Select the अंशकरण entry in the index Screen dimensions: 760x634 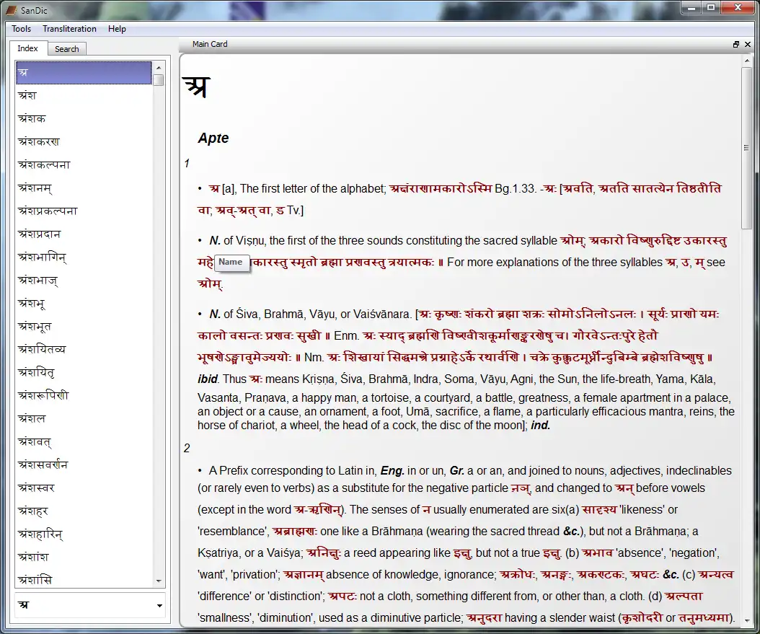click(x=39, y=141)
